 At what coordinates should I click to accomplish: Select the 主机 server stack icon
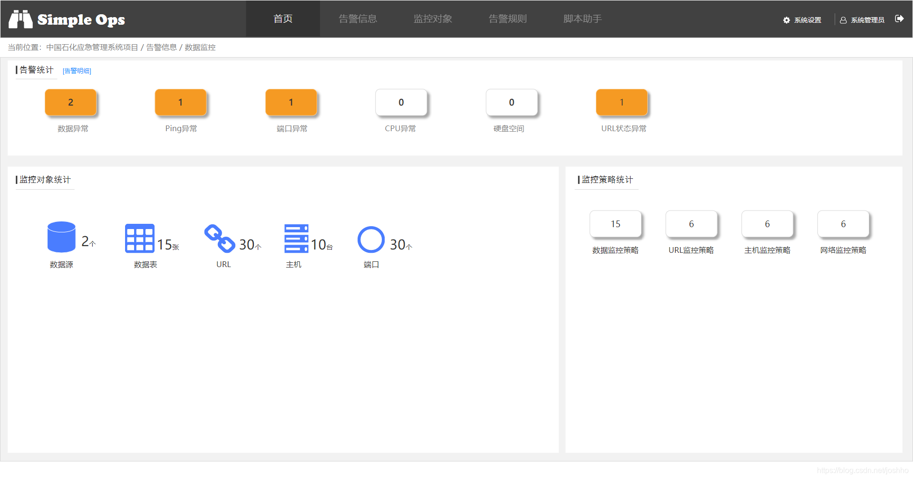tap(296, 239)
